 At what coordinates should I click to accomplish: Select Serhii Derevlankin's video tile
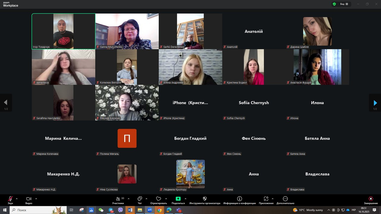click(190, 31)
